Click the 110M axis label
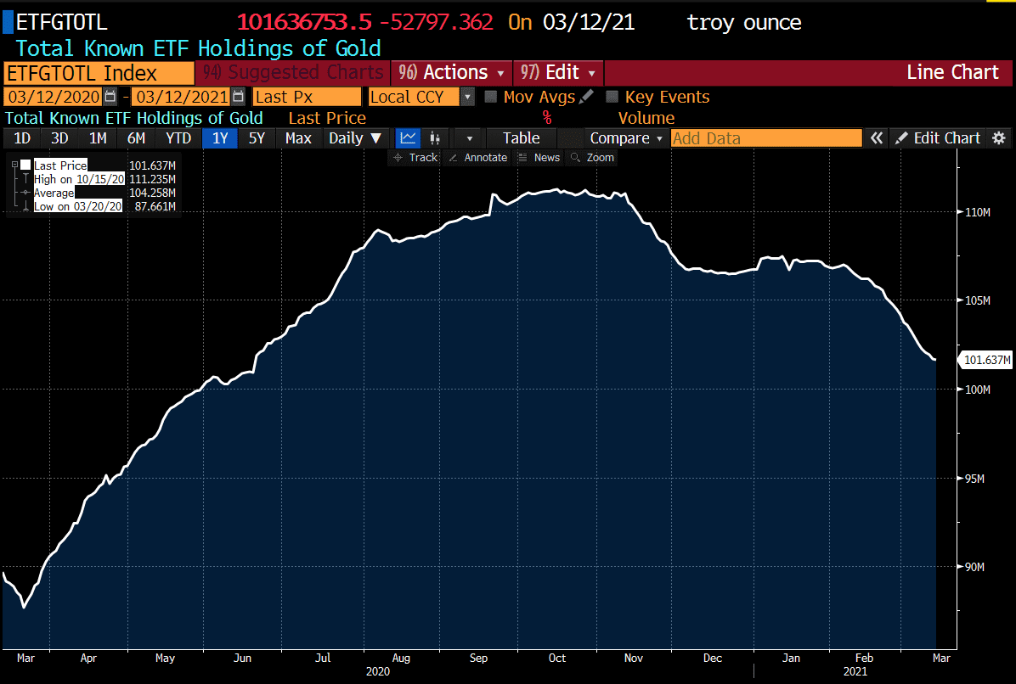This screenshot has width=1016, height=684. 978,212
